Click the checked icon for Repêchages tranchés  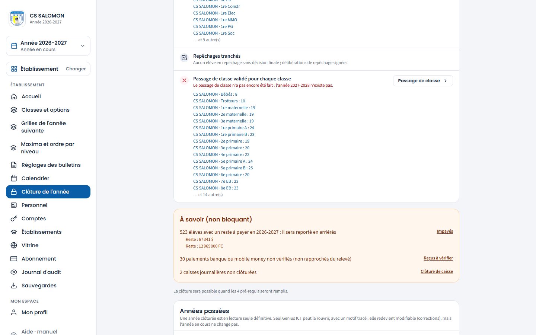pos(184,58)
